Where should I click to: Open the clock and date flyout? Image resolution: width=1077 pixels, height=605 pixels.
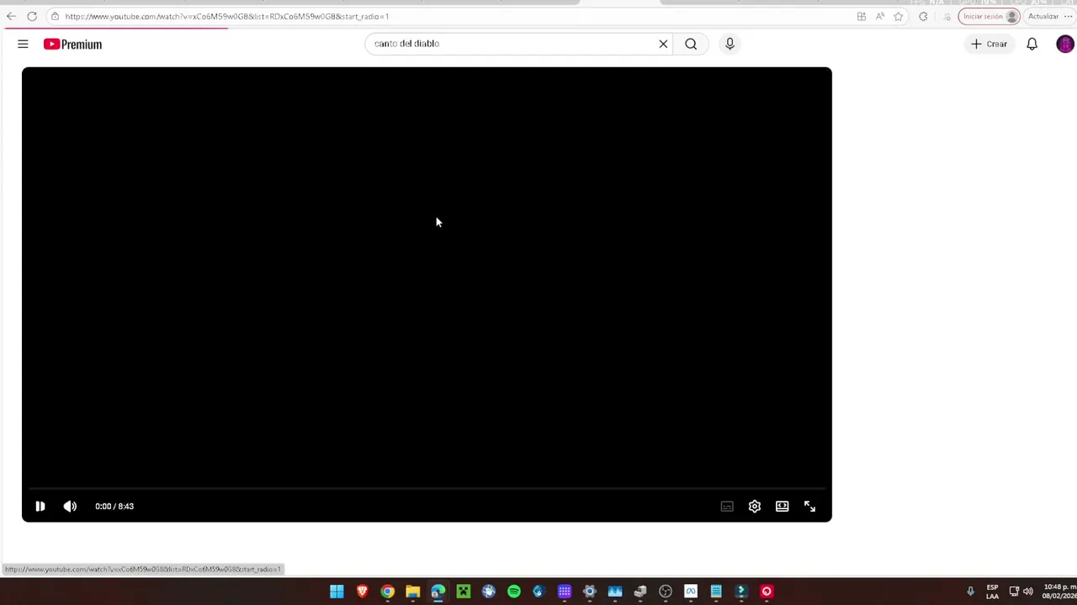[x=1059, y=592]
